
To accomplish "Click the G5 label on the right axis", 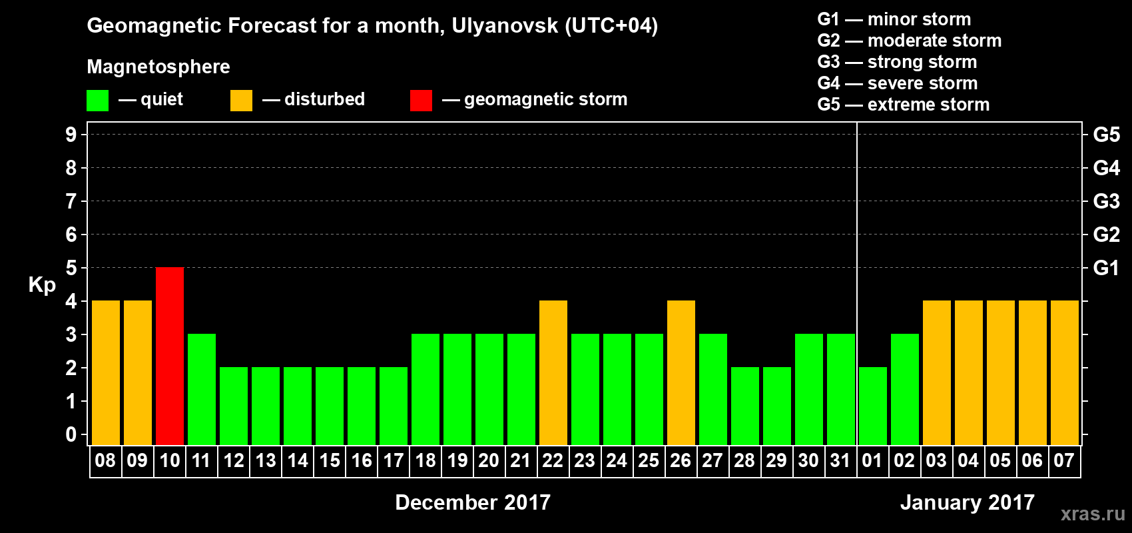I will pyautogui.click(x=1107, y=135).
